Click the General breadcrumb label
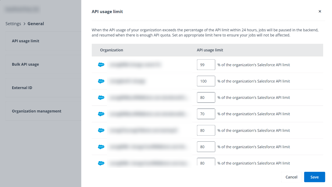 36,23
